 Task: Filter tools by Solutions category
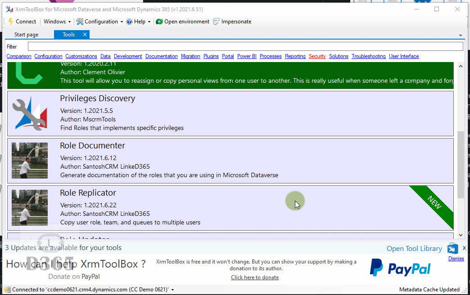click(339, 56)
